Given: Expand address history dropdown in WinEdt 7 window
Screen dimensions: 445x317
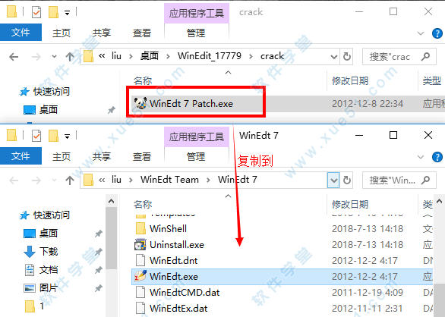Looking at the screenshot, I should [333, 180].
